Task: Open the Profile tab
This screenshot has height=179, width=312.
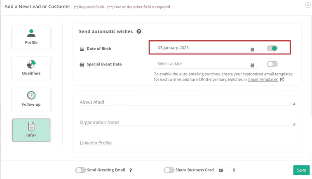Action: coord(31,37)
